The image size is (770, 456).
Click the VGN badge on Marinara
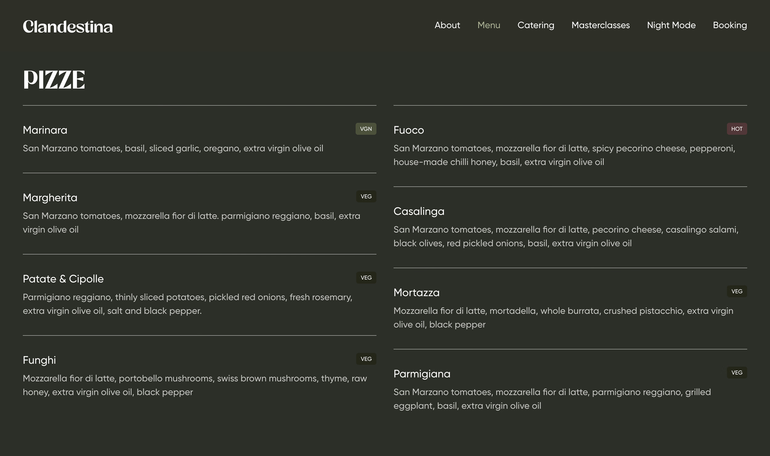[x=366, y=129]
